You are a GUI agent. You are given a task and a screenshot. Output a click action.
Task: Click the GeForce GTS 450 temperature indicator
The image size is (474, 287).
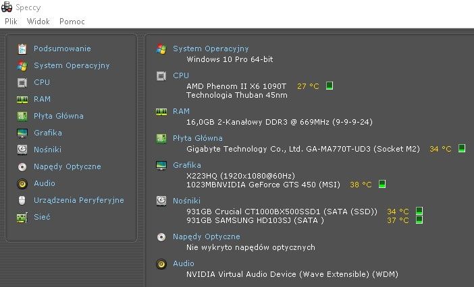381,184
